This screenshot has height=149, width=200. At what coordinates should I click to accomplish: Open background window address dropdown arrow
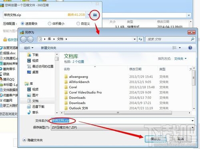coord(189,15)
